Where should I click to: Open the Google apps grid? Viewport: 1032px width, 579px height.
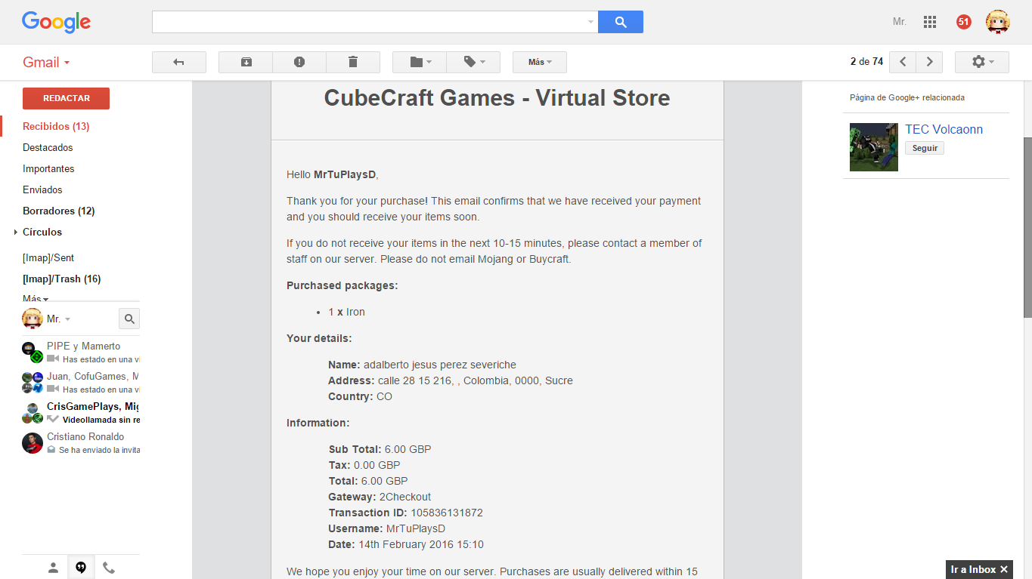[930, 22]
